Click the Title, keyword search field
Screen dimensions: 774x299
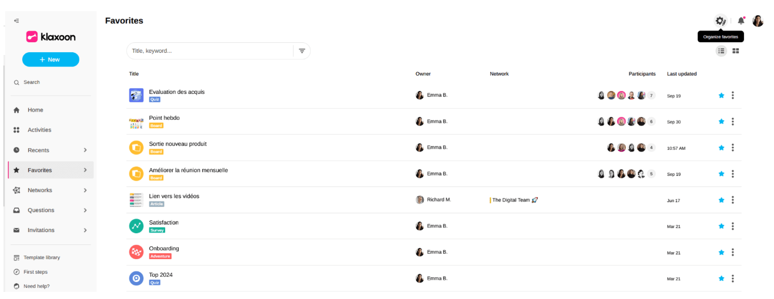(x=209, y=51)
